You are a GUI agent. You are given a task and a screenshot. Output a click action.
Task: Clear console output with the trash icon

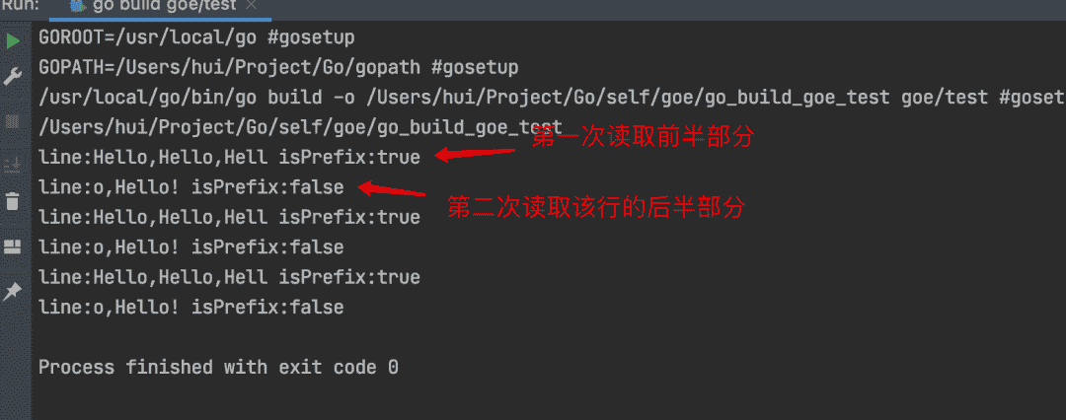point(13,201)
